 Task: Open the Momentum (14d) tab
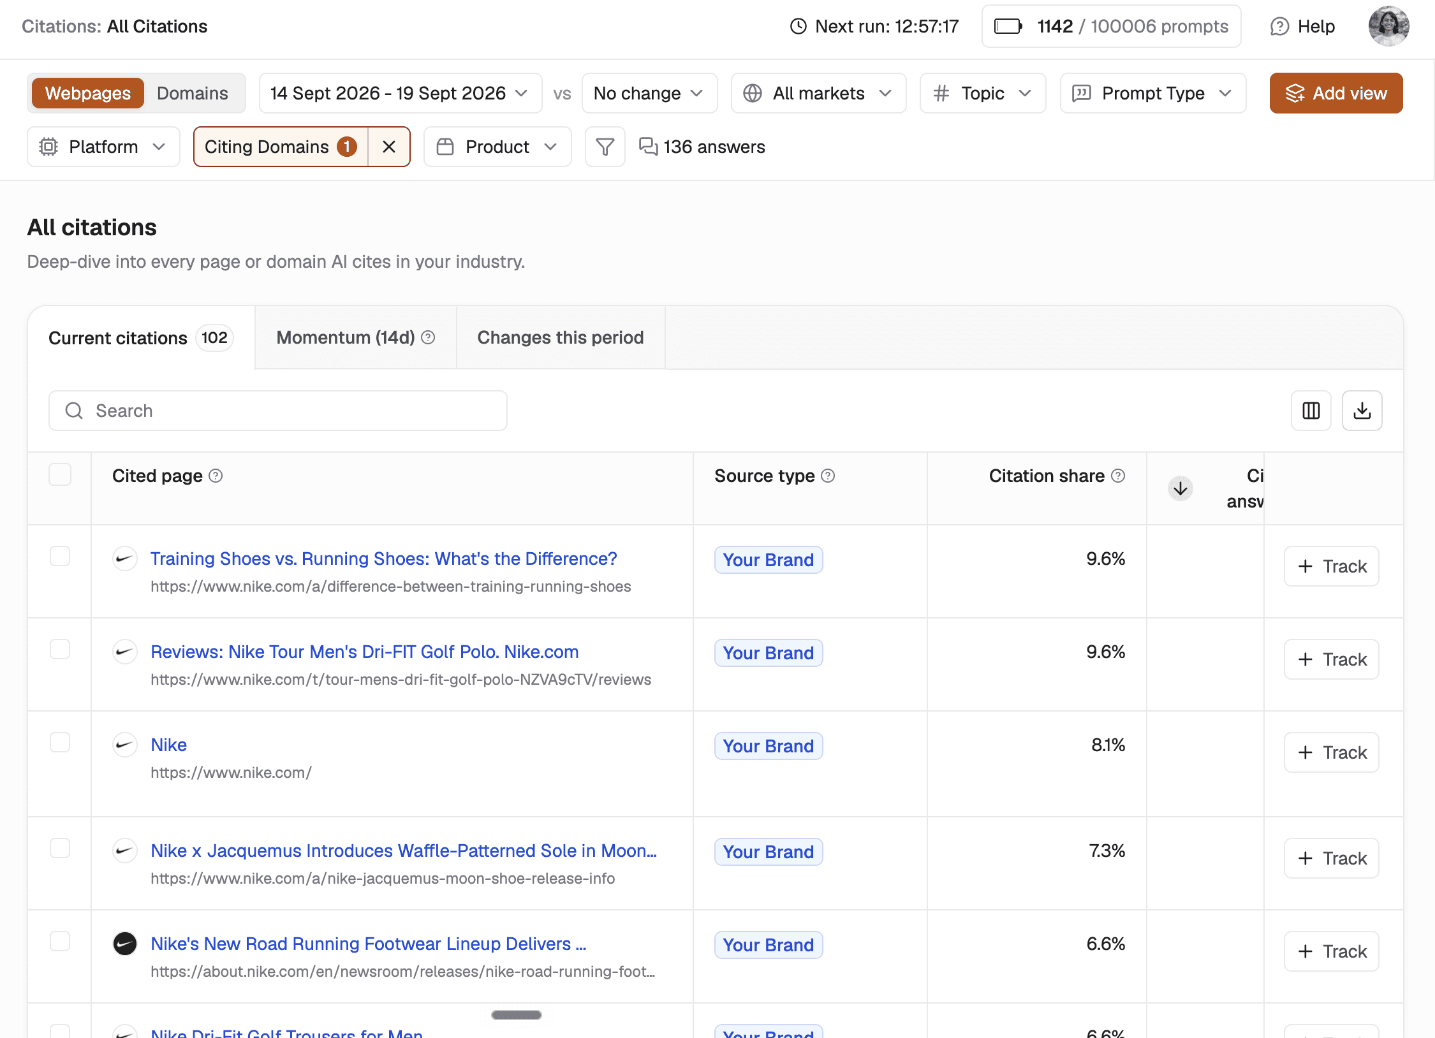355,337
